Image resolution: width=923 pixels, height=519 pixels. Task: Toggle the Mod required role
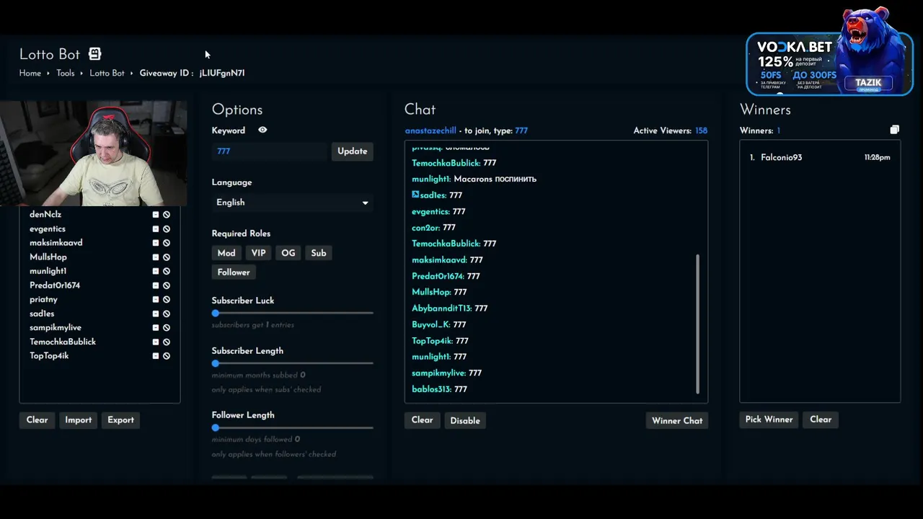pos(226,253)
